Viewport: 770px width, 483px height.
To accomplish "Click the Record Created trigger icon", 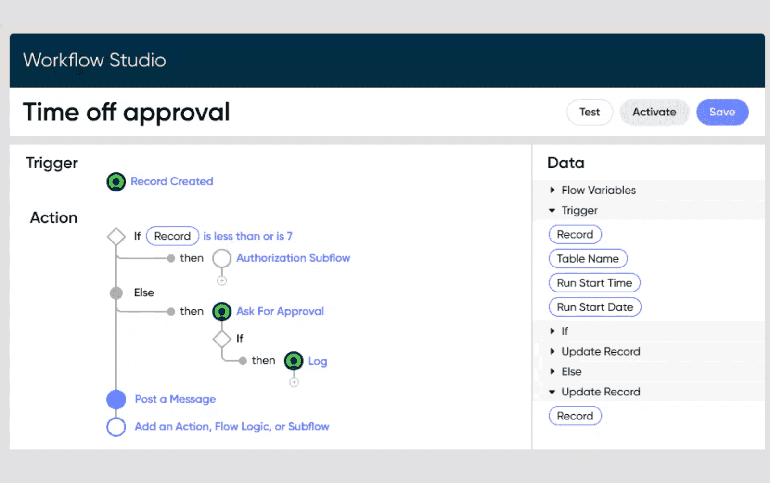I will 115,181.
